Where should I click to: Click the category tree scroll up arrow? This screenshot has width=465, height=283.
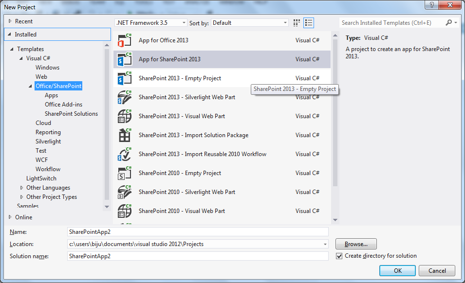pos(107,45)
